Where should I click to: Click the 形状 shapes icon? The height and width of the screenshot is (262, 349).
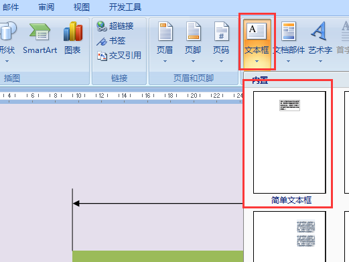pyautogui.click(x=7, y=31)
